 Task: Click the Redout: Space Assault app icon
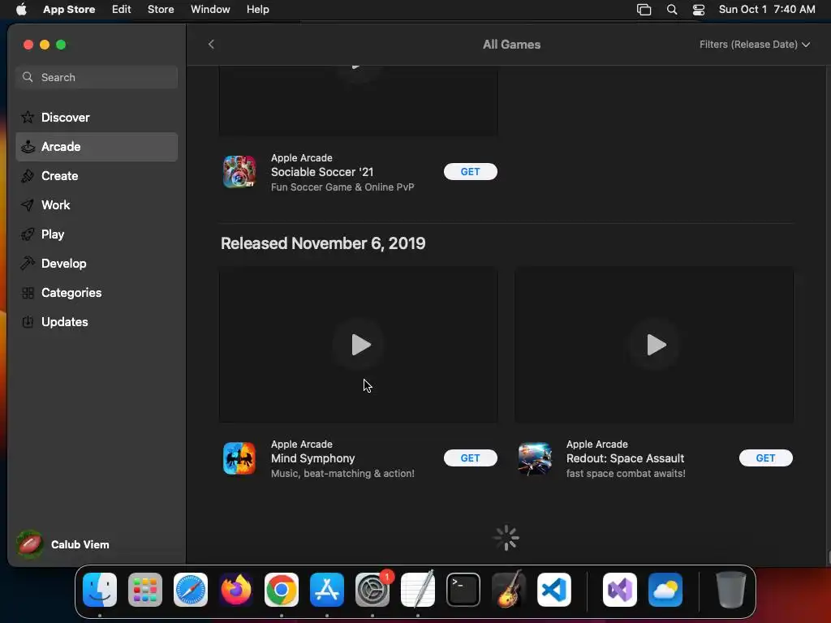[x=535, y=458]
